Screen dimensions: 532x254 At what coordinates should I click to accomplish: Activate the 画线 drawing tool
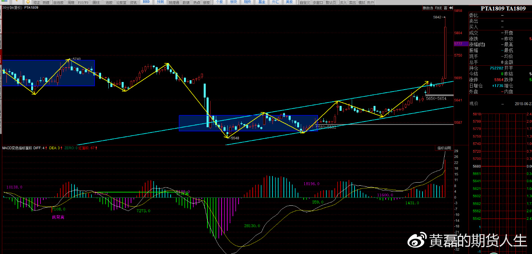point(97,2)
